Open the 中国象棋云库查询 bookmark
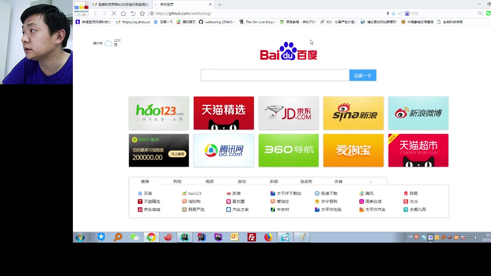 (x=417, y=22)
